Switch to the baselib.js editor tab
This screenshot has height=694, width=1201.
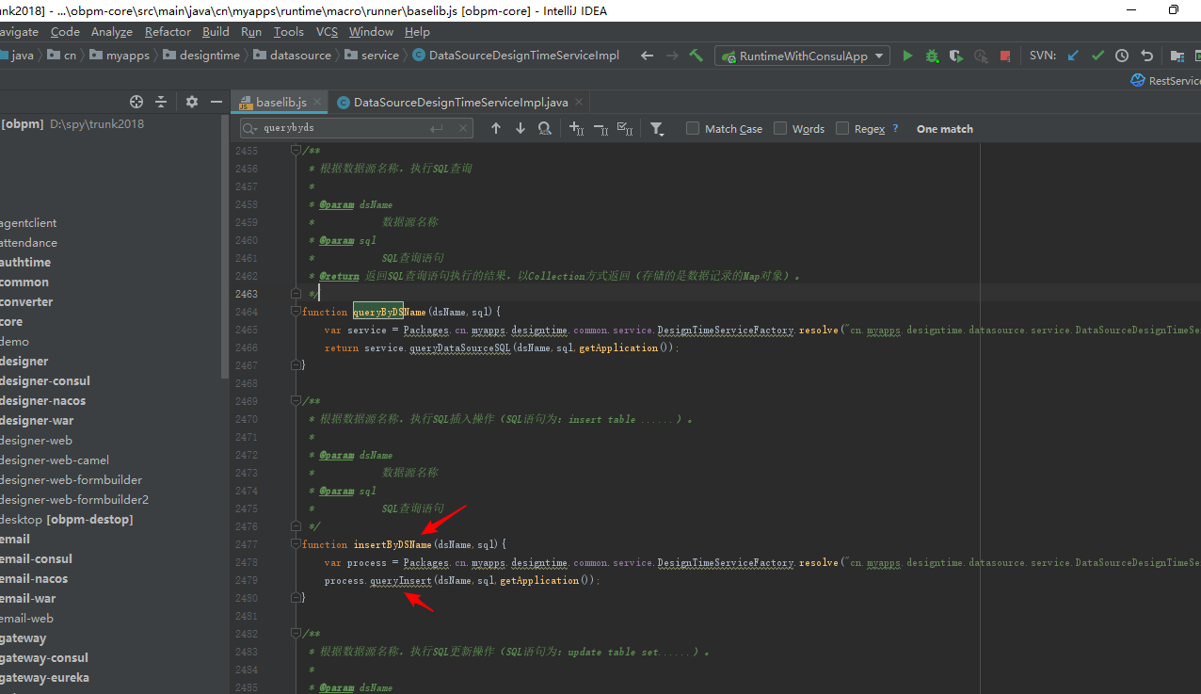click(280, 102)
